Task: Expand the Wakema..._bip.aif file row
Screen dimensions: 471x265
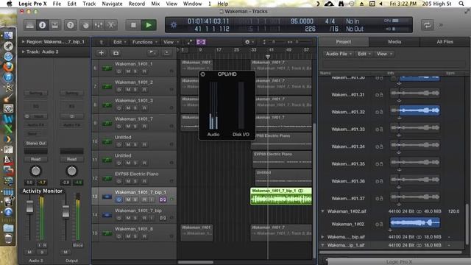Action: [x=322, y=237]
